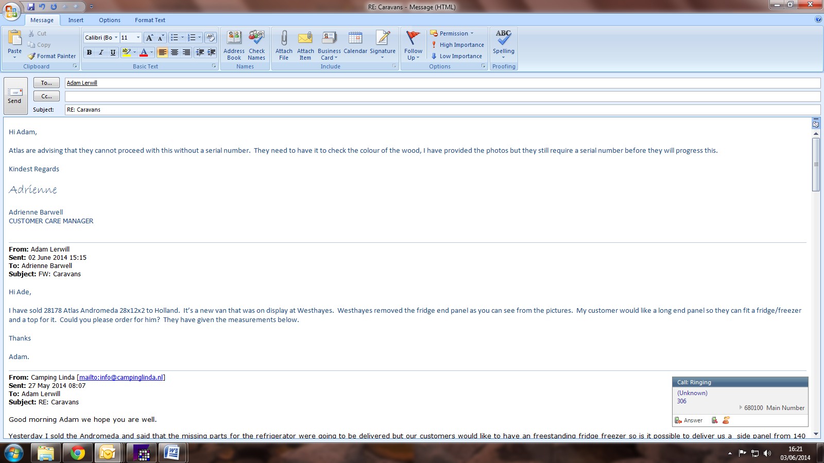Toggle Underline formatting
Viewport: 824px width, 463px height.
113,52
